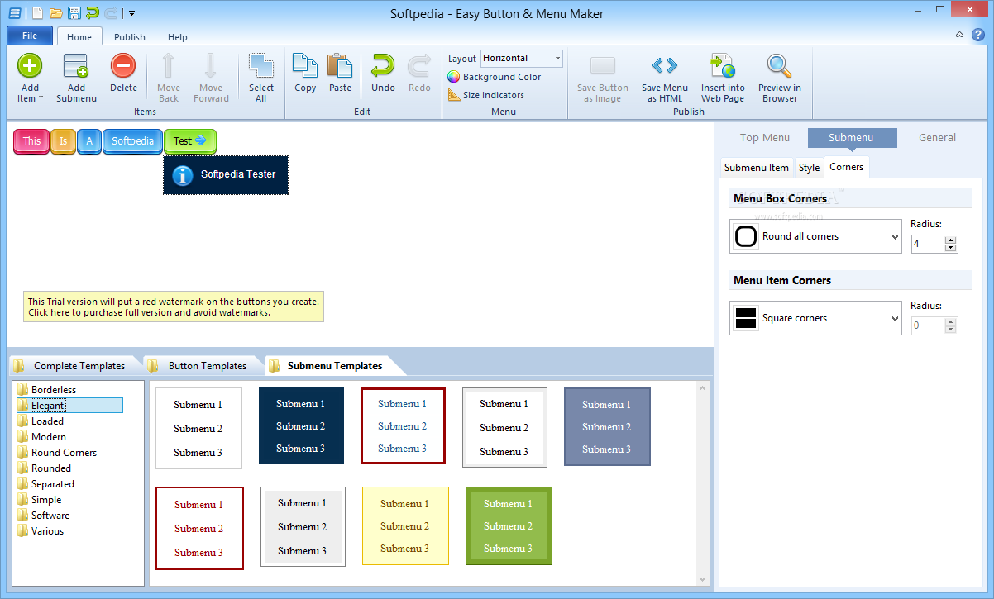994x599 pixels.
Task: Increase Menu Box Corners radius
Action: coord(950,240)
